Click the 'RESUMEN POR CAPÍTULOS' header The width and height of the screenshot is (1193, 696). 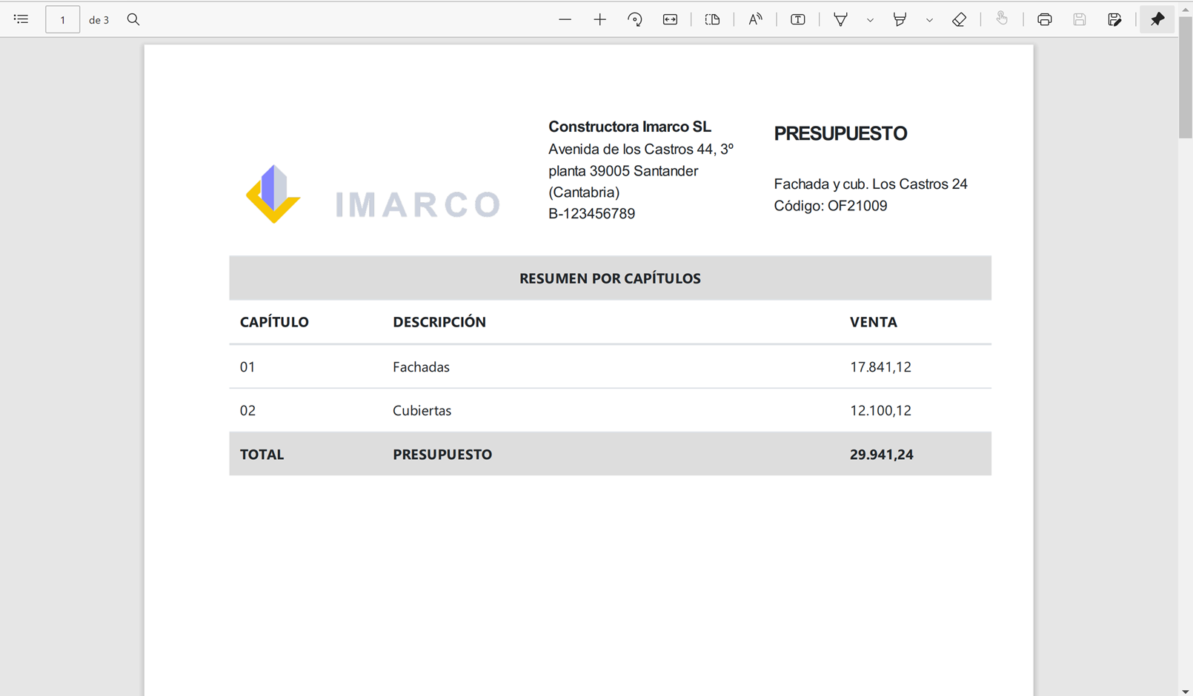pos(610,278)
